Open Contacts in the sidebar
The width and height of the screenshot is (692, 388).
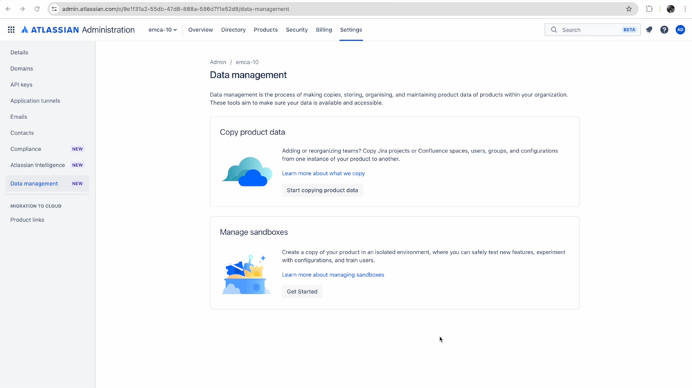coord(22,133)
